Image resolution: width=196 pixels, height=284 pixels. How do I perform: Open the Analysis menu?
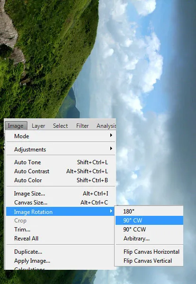coord(106,126)
